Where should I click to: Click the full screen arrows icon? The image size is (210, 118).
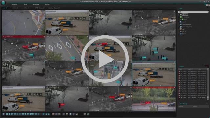coord(44,114)
